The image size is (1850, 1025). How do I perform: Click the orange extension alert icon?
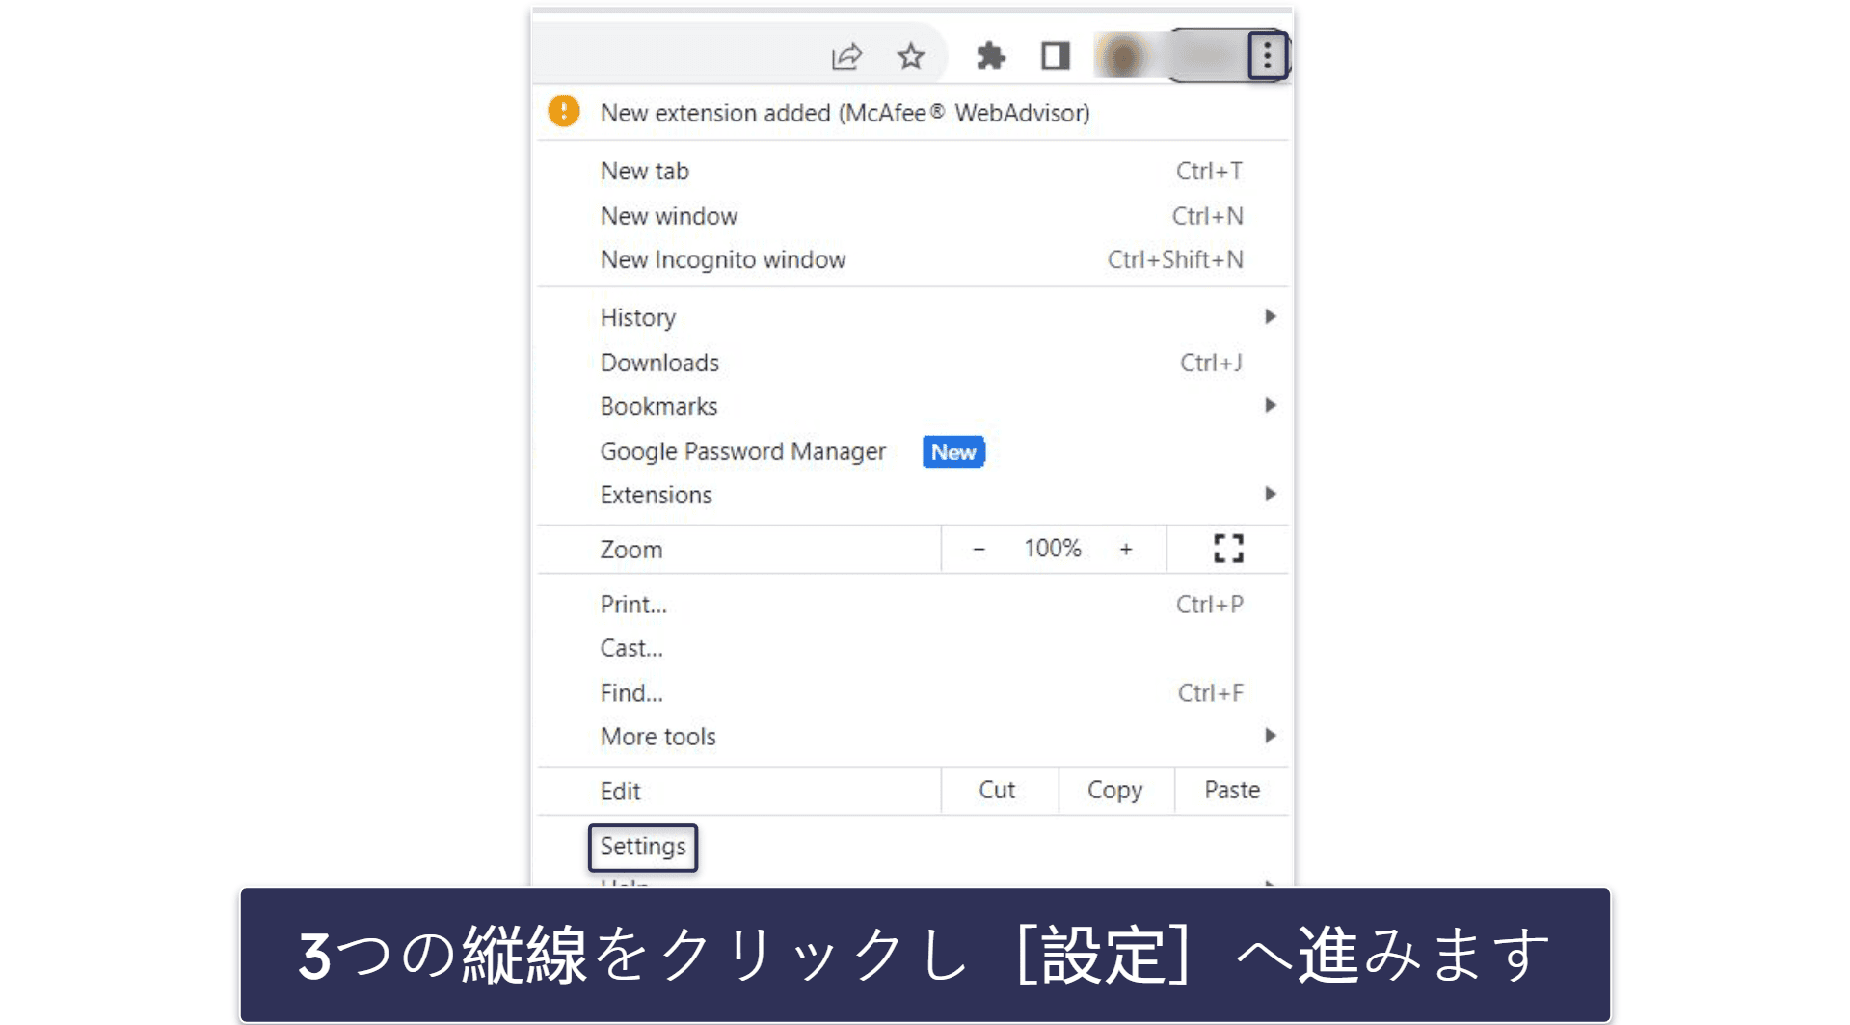(564, 112)
